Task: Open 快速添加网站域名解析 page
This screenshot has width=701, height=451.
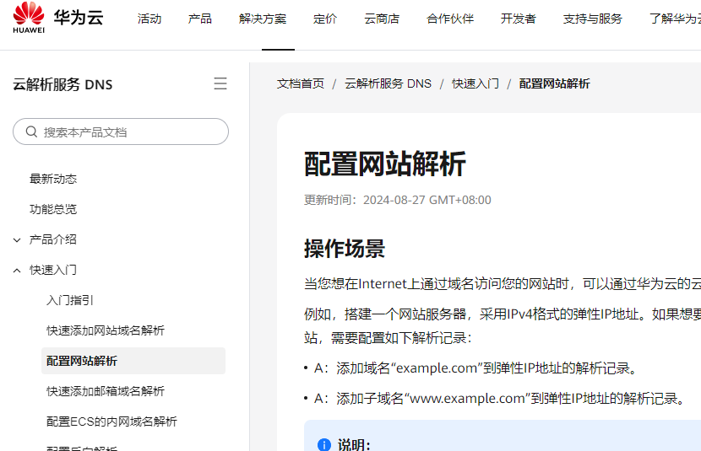Action: 106,330
